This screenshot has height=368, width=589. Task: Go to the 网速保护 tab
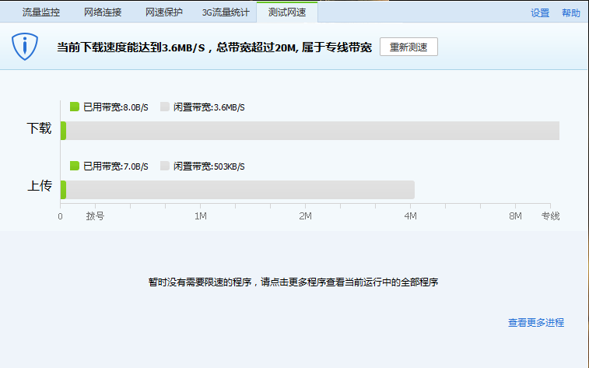point(164,12)
